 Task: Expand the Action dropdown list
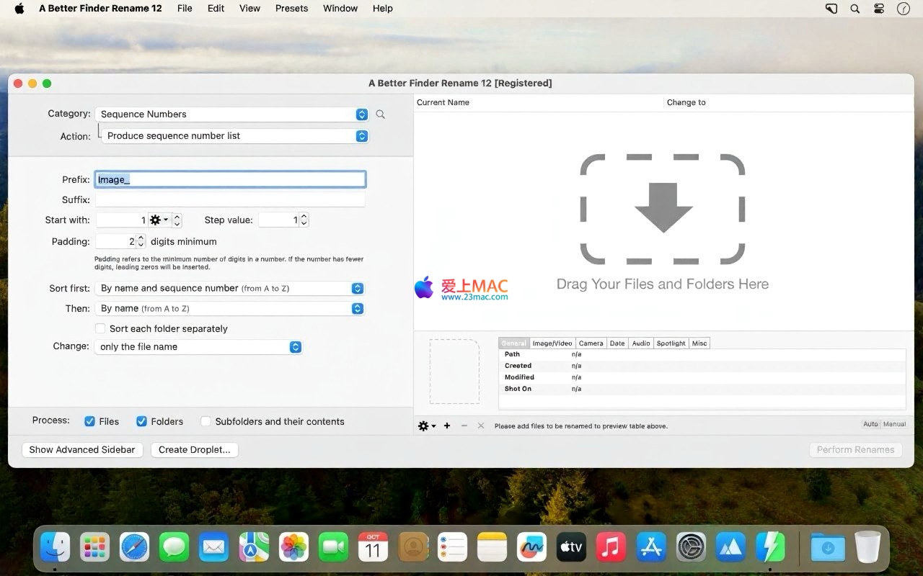coord(235,136)
